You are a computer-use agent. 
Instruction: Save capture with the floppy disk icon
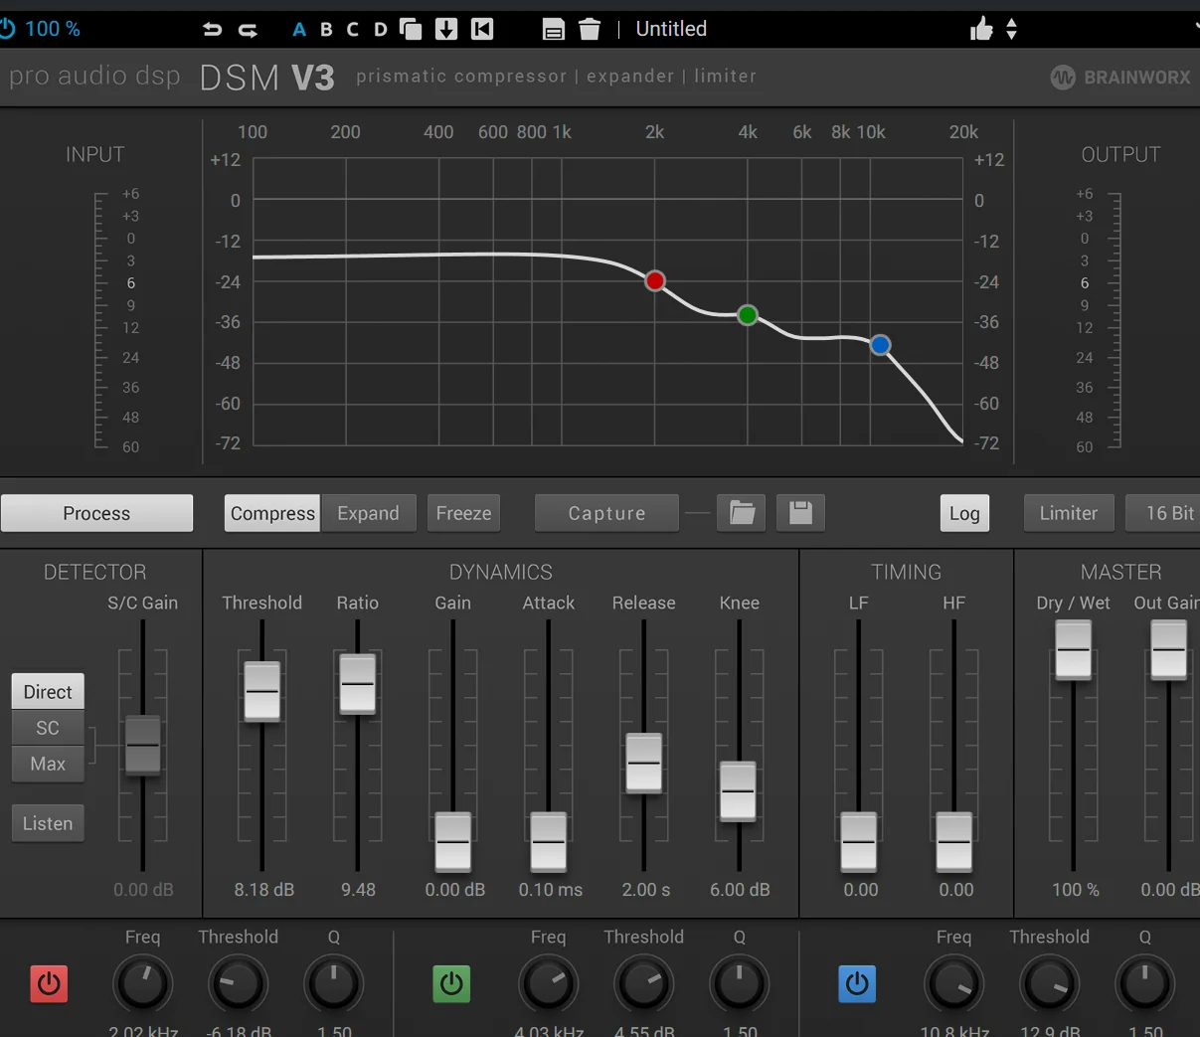tap(800, 513)
